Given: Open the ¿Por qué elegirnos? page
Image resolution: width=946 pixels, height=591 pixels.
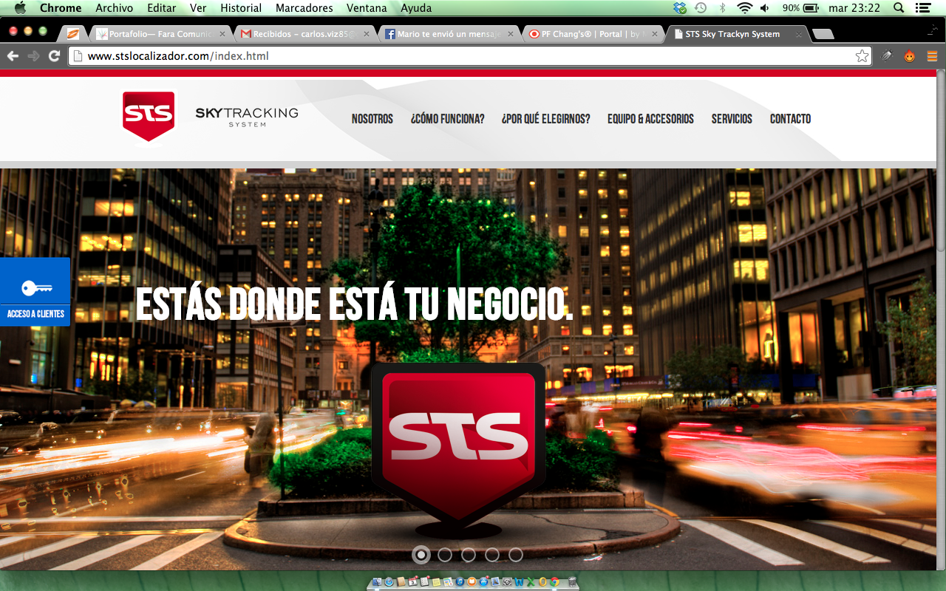Looking at the screenshot, I should (x=546, y=119).
